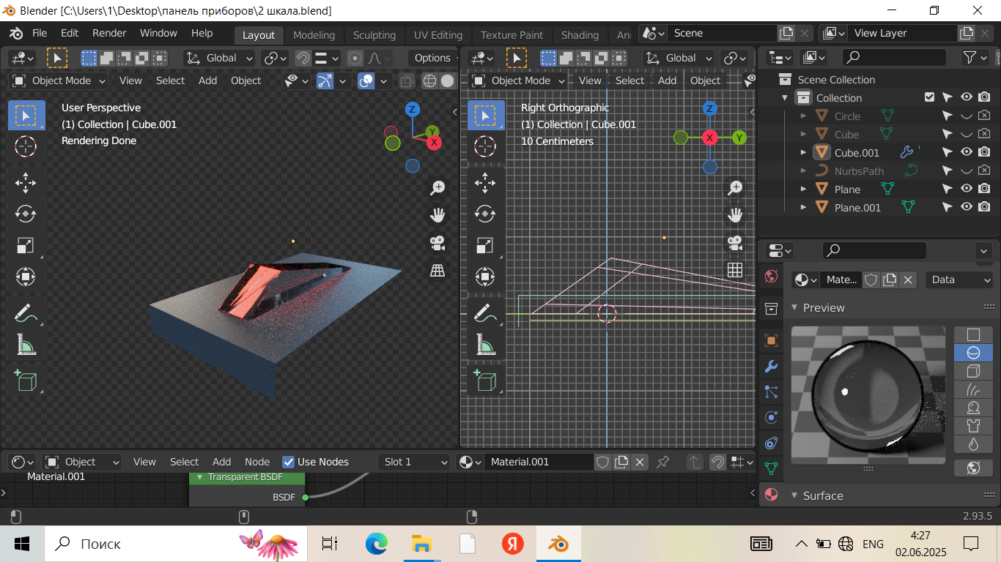This screenshot has height=562, width=1001.
Task: Hide Cube.001 in viewport using eye icon
Action: [x=967, y=152]
